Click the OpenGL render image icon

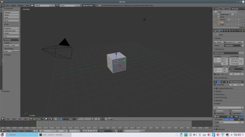click(x=109, y=119)
